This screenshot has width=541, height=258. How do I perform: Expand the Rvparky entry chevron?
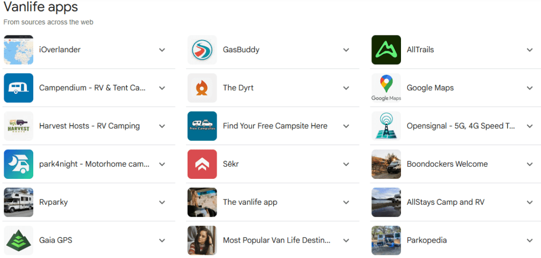click(x=162, y=203)
